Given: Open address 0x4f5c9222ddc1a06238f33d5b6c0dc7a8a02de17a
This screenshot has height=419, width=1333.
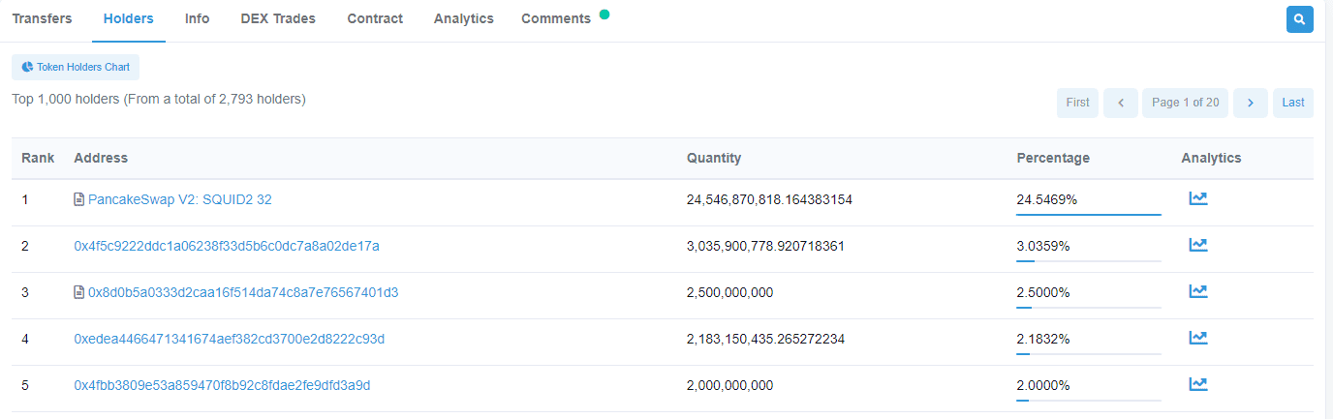Looking at the screenshot, I should [227, 246].
